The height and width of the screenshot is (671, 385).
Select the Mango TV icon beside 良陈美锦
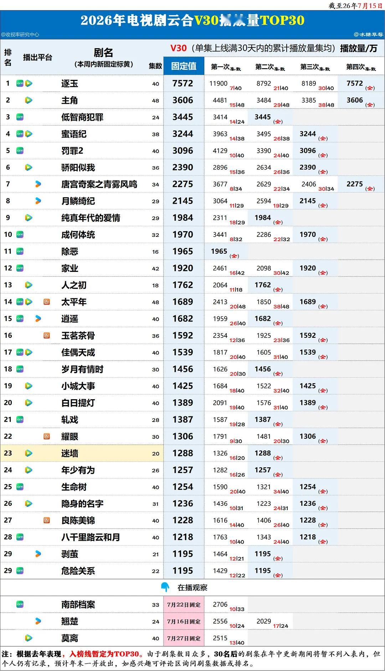[47, 520]
